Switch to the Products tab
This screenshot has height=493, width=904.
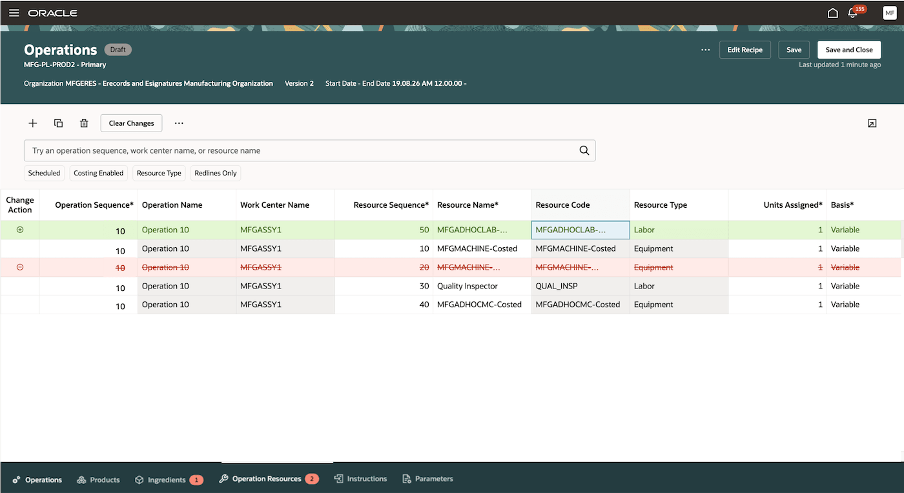tap(98, 479)
